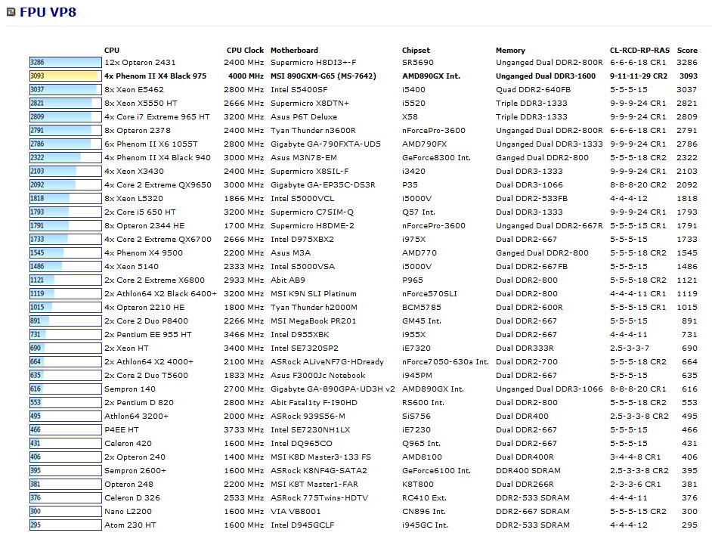The image size is (712, 539).
Task: Click the Motherboard column header
Action: pos(294,51)
